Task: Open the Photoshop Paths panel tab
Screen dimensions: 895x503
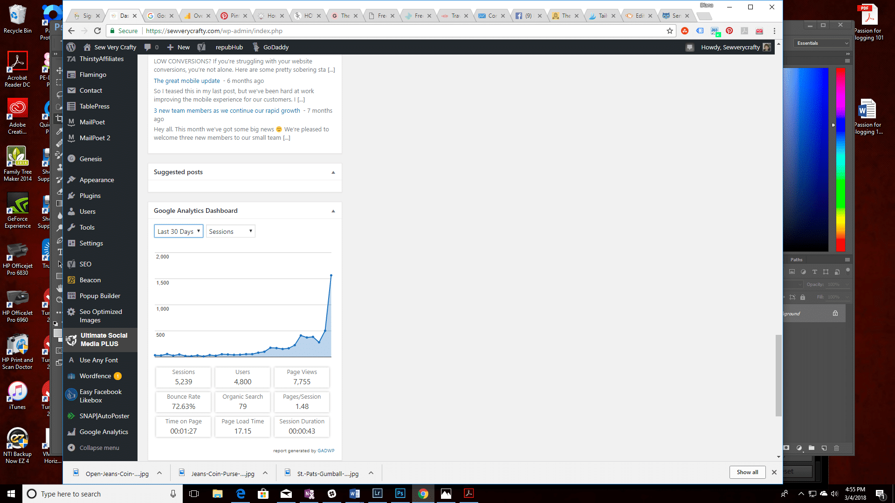Action: (796, 259)
